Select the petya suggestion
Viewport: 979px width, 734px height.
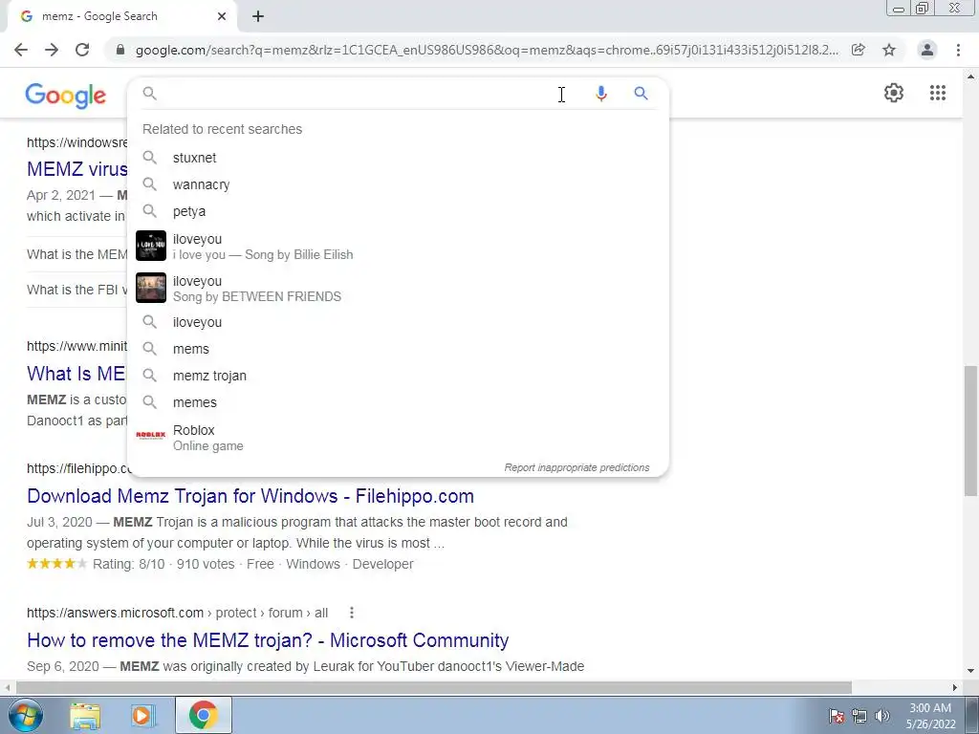[398, 211]
